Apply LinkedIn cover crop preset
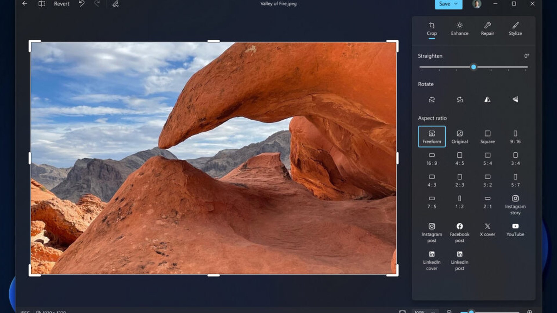 (432, 261)
